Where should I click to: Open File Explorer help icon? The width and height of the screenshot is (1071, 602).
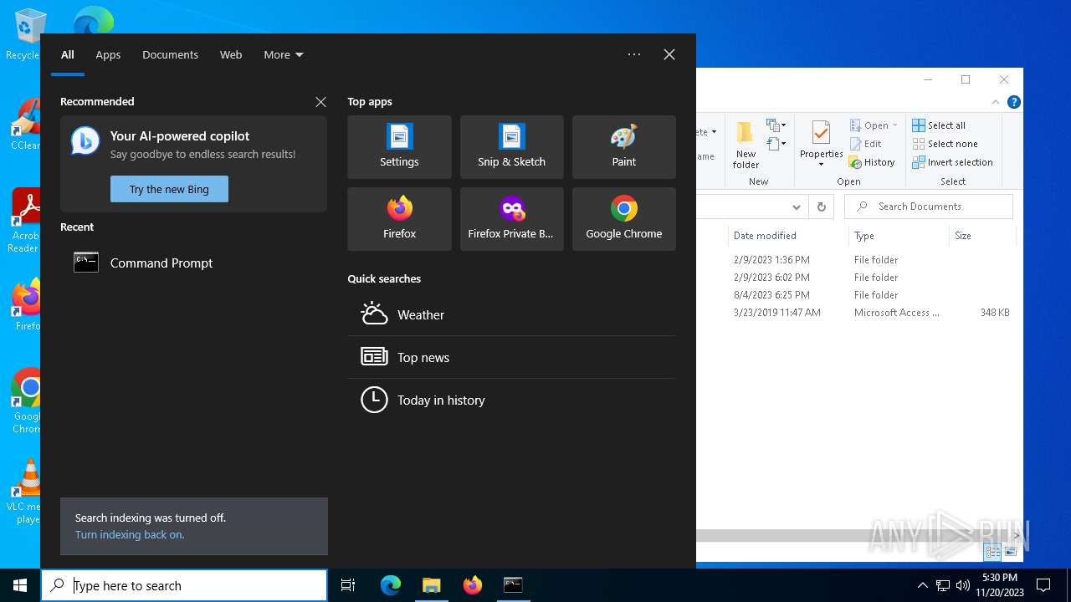pyautogui.click(x=1014, y=102)
